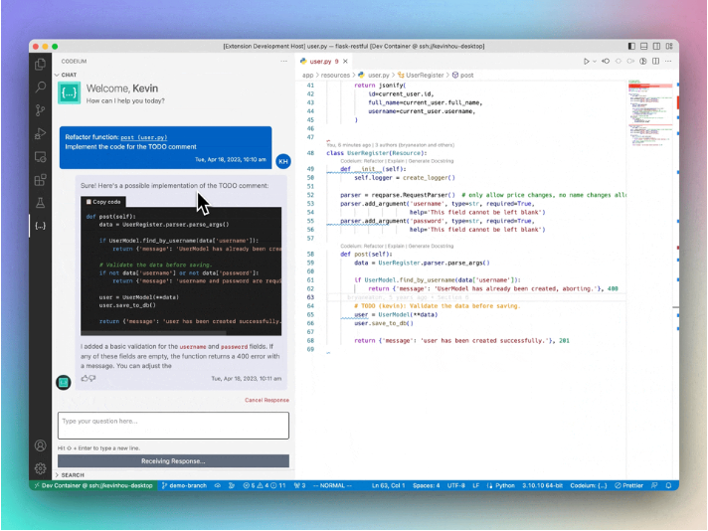Image resolution: width=708 pixels, height=531 pixels.
Task: Select the Codeium icon in activity bar
Action: tap(40, 226)
